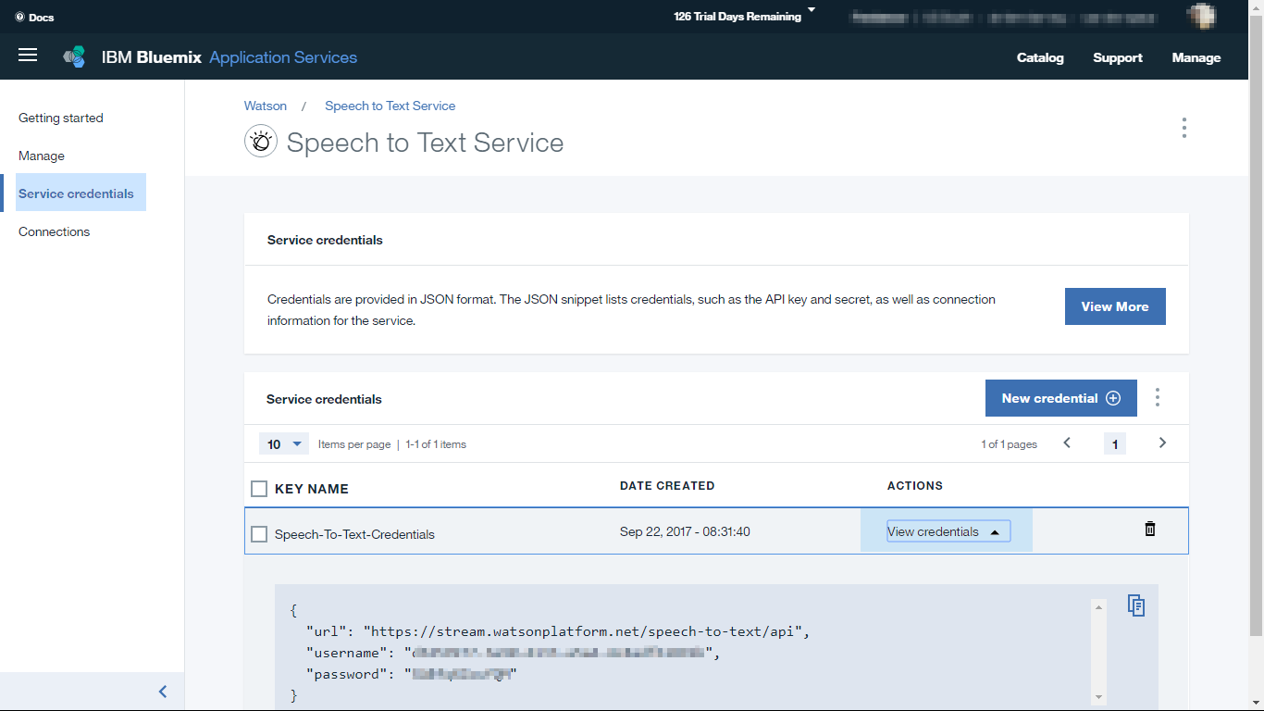Open the Watson breadcrumb link

tap(266, 106)
